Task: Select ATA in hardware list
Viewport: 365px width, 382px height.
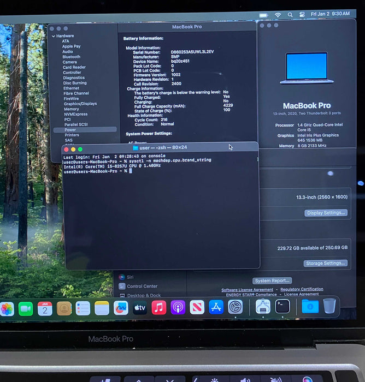Action: point(66,41)
